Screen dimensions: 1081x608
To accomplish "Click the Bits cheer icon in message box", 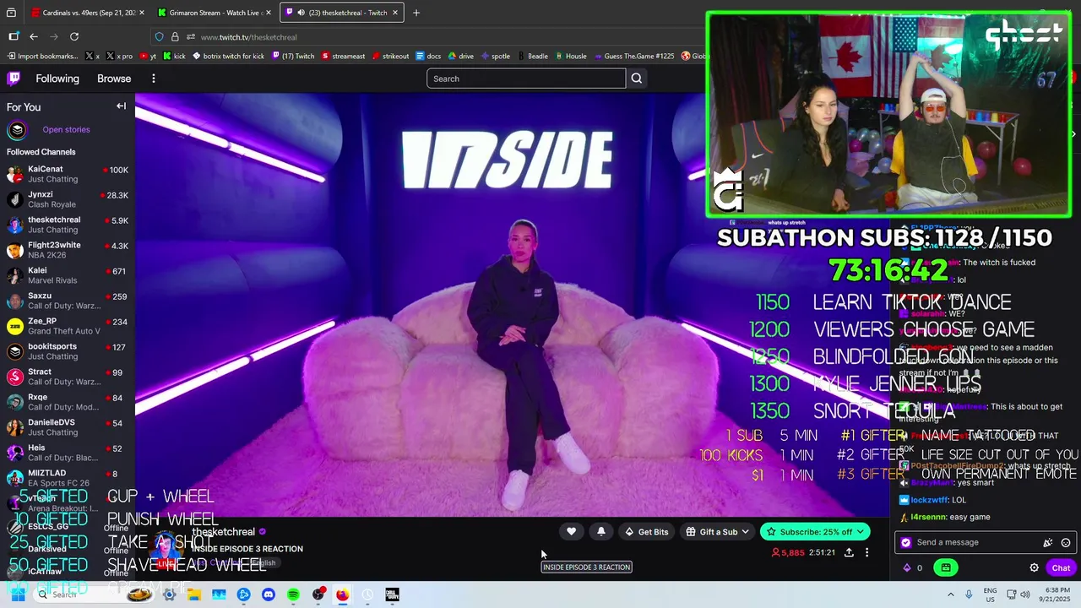I will [1048, 543].
